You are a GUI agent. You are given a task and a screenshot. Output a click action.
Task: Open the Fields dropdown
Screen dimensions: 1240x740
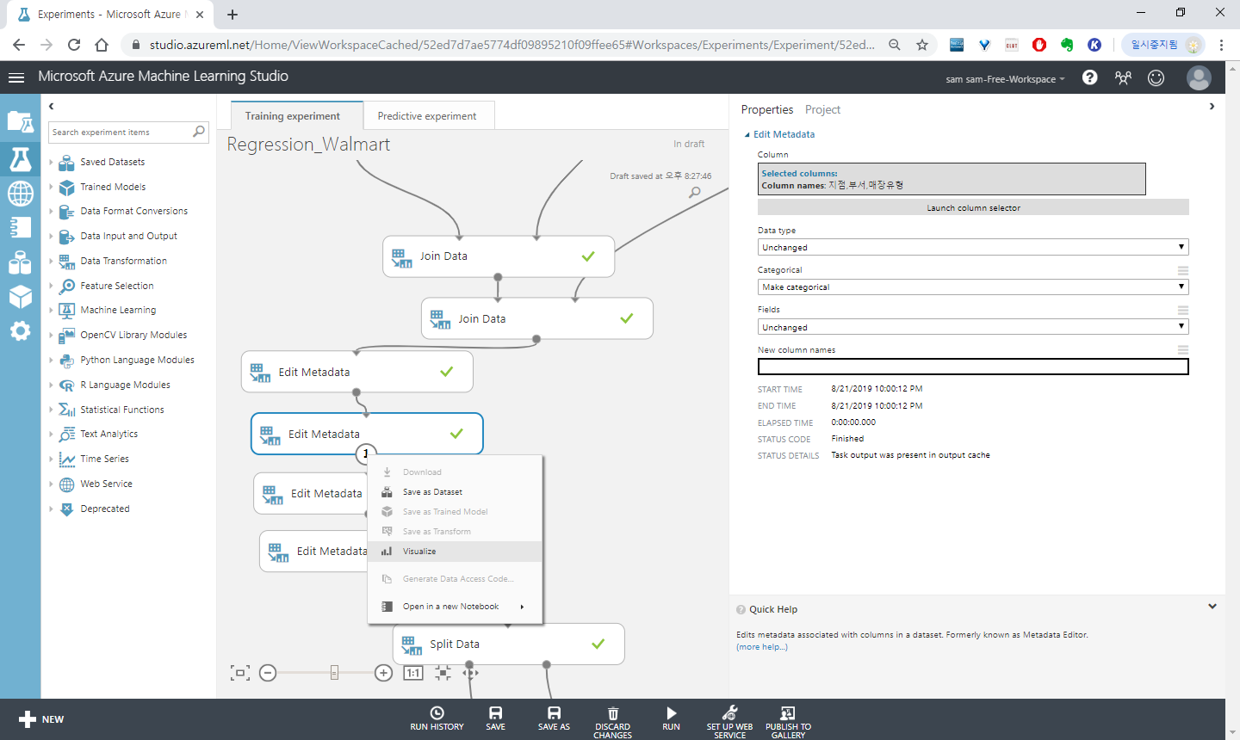973,327
